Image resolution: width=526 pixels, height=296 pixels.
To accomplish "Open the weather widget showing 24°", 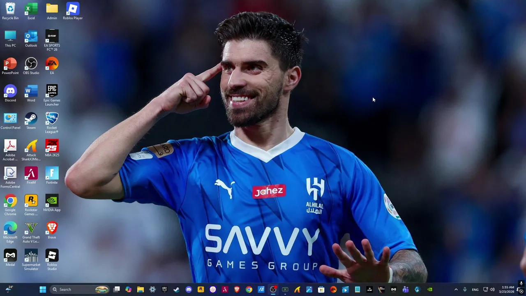I will pos(9,289).
